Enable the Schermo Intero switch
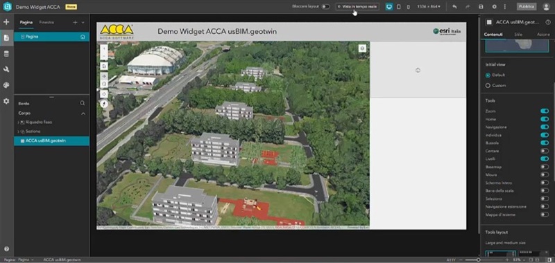 tap(545, 183)
